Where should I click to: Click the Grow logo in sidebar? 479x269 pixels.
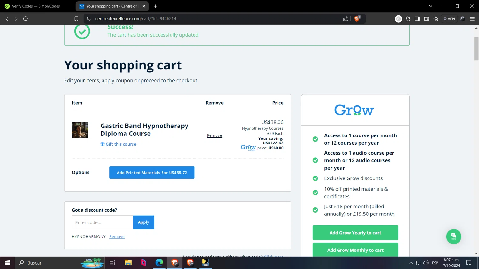(354, 110)
